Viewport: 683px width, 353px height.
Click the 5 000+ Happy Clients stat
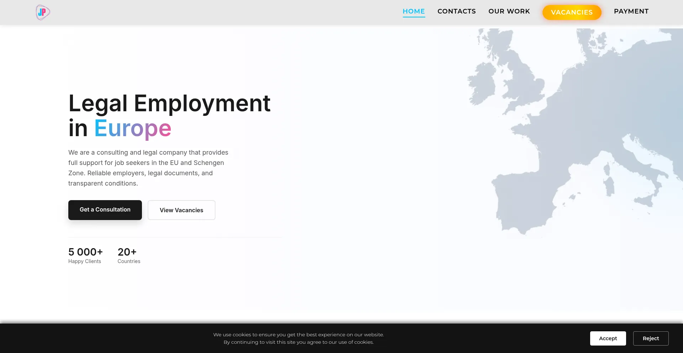(x=85, y=256)
